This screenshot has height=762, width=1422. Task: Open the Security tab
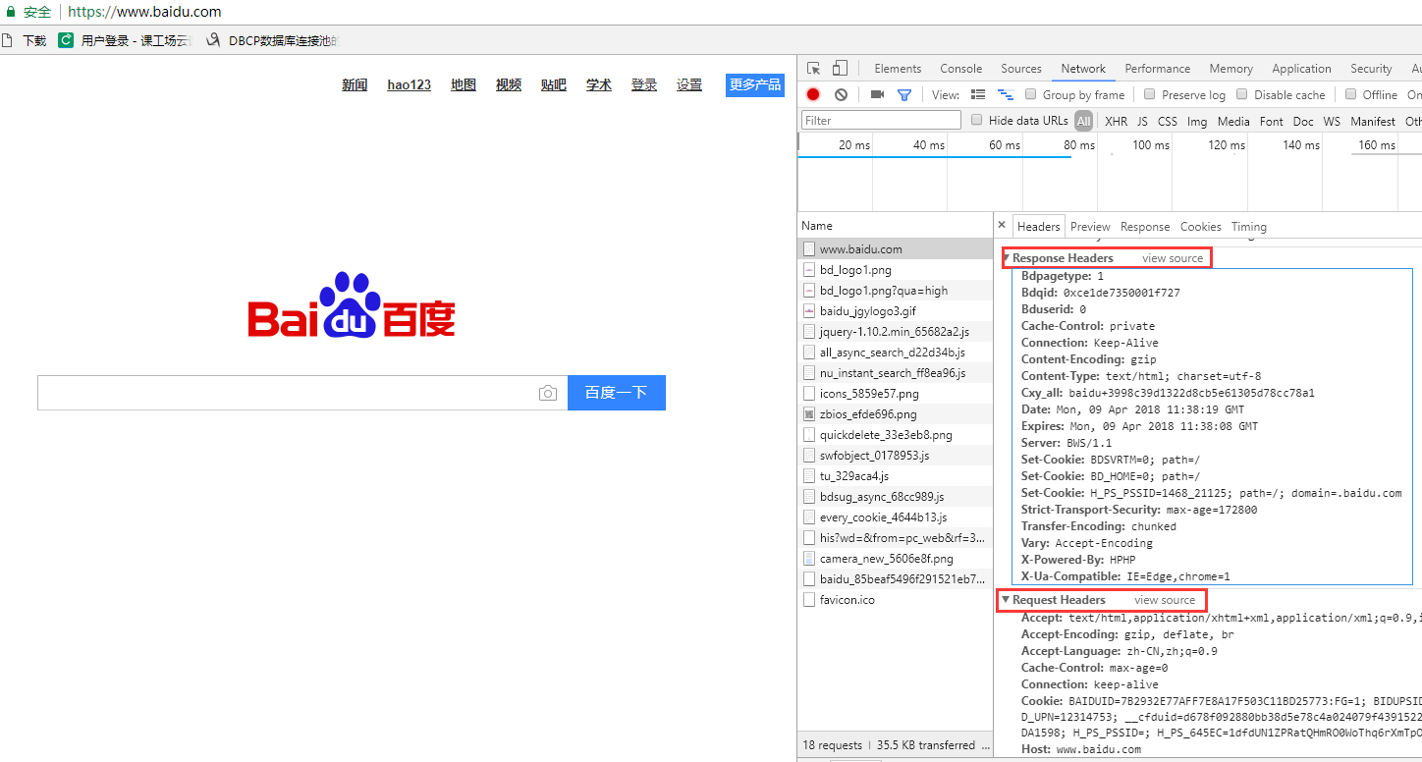1371,69
